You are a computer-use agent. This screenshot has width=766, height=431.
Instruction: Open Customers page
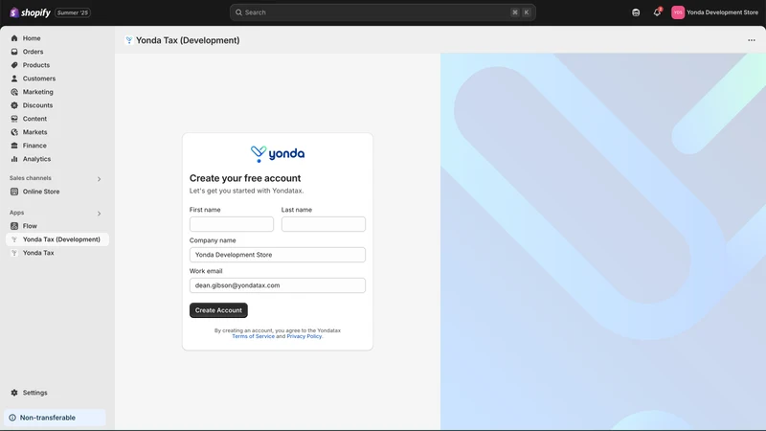(57, 79)
